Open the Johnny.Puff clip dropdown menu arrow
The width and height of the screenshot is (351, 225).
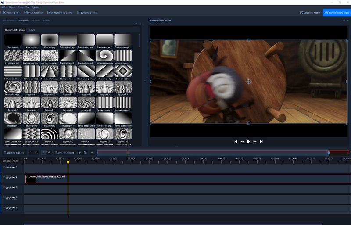tap(27, 177)
